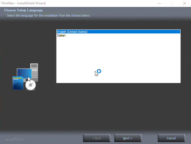Select Italian in the language list
191x144 pixels.
pos(118,35)
